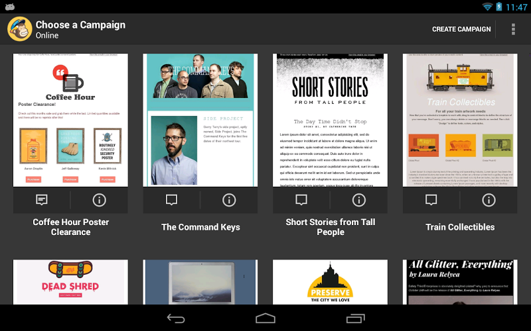Open comments for Train Collectibles campaign
The width and height of the screenshot is (531, 331).
click(x=431, y=200)
